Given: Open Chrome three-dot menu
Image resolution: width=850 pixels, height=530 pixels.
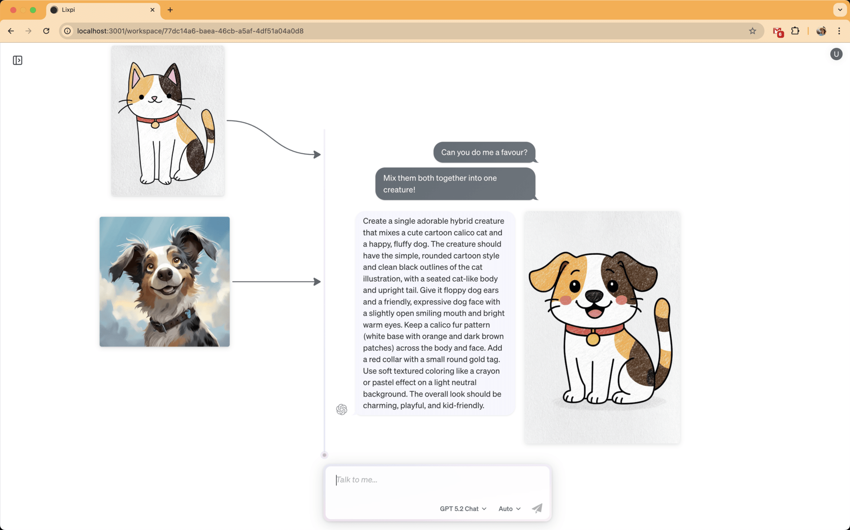Looking at the screenshot, I should 839,31.
